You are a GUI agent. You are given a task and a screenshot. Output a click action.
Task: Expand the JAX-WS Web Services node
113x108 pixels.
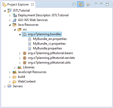[10, 20]
